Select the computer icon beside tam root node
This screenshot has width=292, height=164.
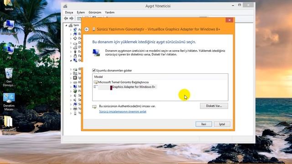(70, 25)
